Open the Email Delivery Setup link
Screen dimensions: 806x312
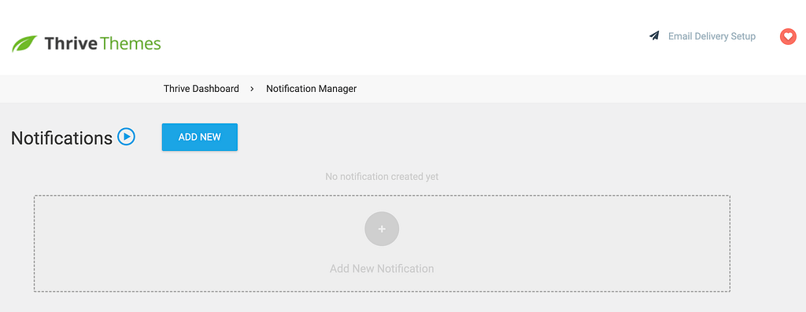coord(712,36)
